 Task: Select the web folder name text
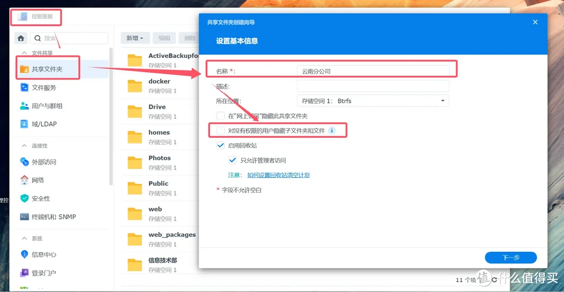[155, 209]
